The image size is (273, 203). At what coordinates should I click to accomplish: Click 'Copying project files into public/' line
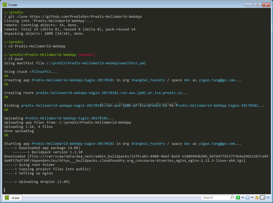[x=48, y=169]
